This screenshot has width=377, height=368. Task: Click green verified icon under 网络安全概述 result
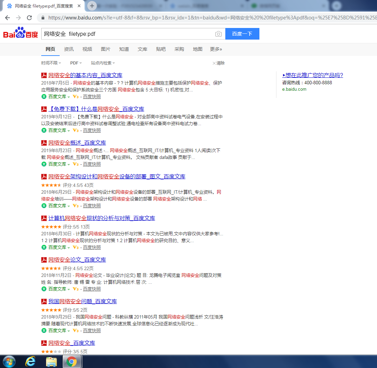44,164
